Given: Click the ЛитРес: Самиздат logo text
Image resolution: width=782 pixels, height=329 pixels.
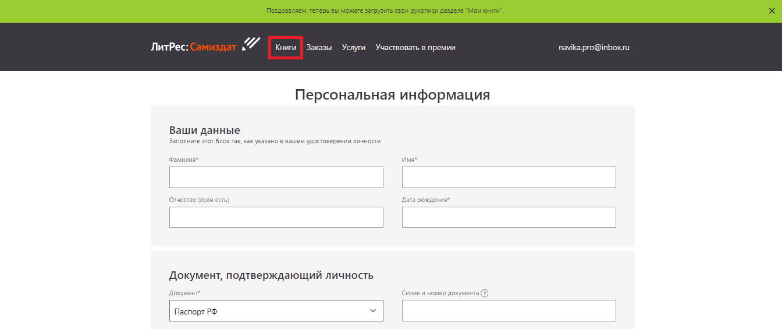Looking at the screenshot, I should pyautogui.click(x=193, y=48).
